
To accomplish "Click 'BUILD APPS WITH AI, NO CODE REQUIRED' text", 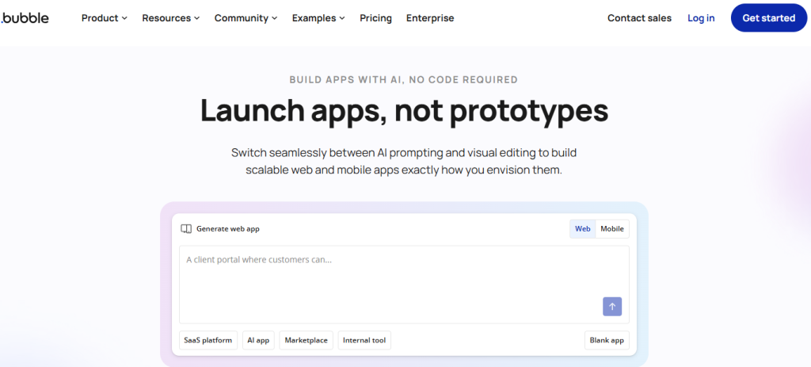I will pyautogui.click(x=404, y=80).
